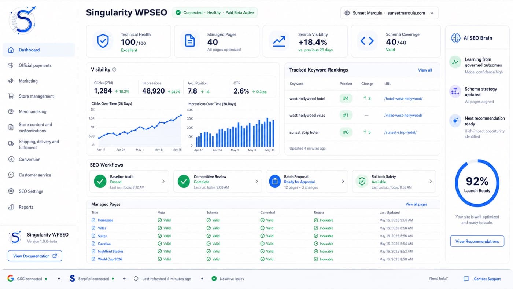Click the View Recommendations button

(x=477, y=241)
